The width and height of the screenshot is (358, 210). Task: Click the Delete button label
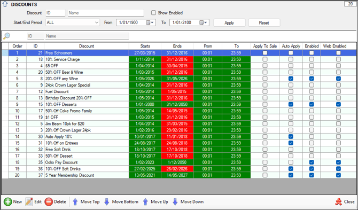coord(60,202)
